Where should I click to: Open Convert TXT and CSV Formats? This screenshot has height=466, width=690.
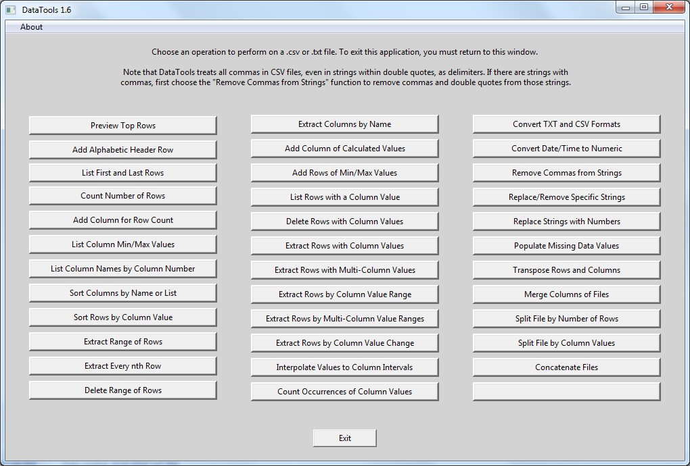tap(566, 124)
